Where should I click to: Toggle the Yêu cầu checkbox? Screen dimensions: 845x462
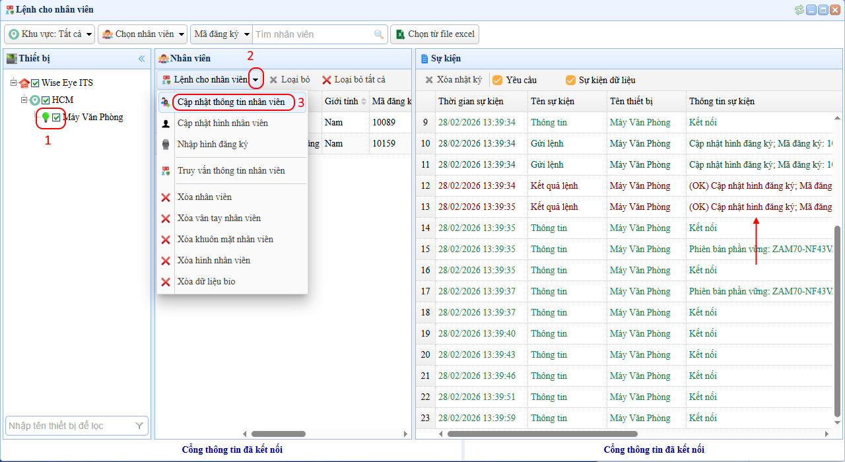pyautogui.click(x=498, y=80)
